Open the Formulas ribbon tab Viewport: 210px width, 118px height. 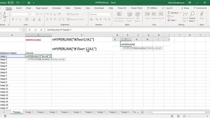[x=56, y=8]
